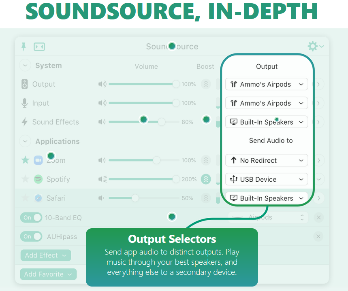
Task: Mute the Sound Effects speaker icon
Action: point(102,122)
